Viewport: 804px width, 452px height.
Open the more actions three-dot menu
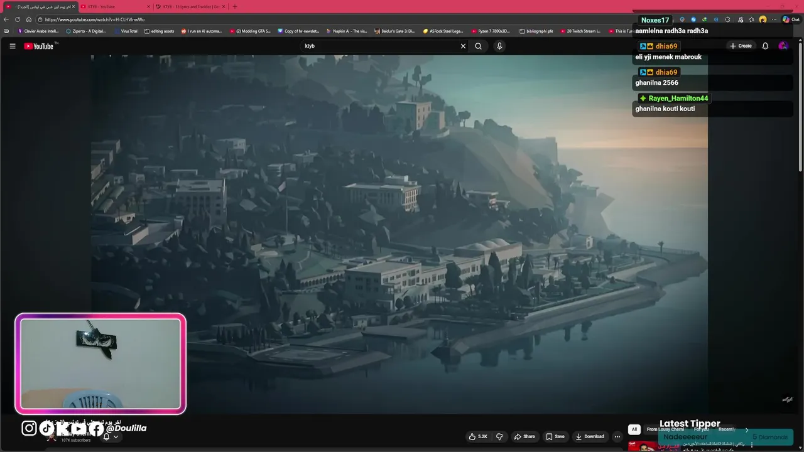(x=617, y=436)
